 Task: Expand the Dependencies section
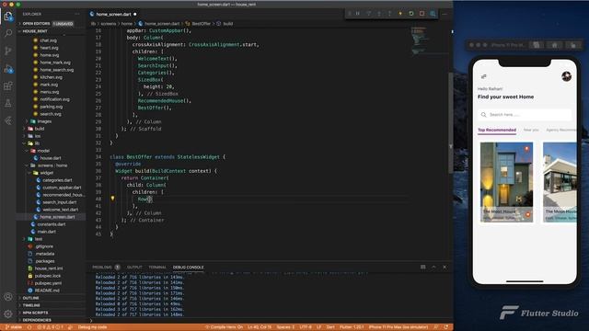point(37,320)
